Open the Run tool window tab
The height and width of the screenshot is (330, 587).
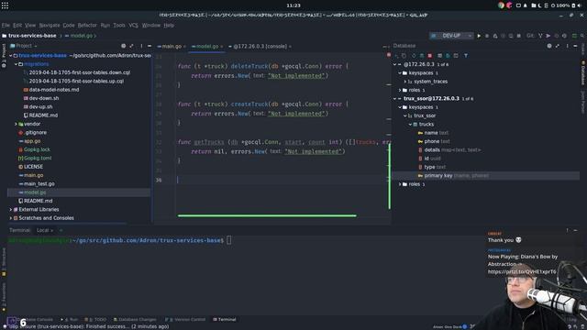tap(70, 320)
